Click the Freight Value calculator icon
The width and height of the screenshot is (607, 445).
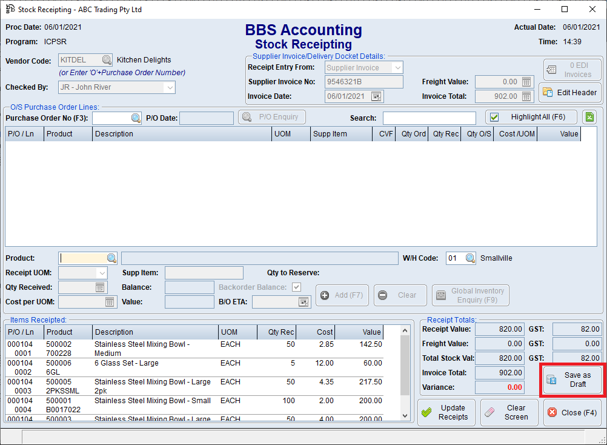[x=526, y=82]
